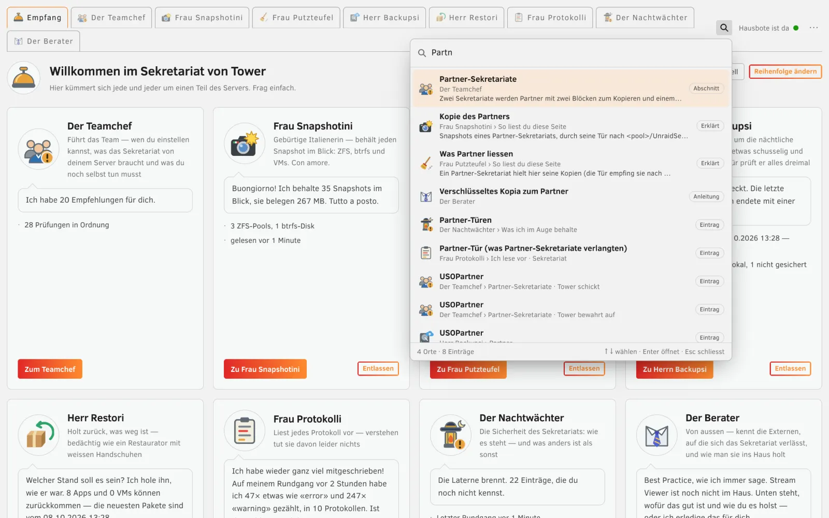
Task: Open Der Teamchef tab
Action: click(x=111, y=18)
